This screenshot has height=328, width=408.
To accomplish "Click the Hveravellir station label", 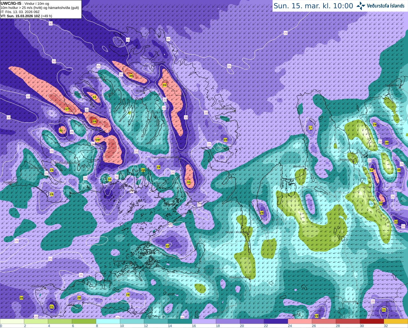I will (x=350, y=302).
